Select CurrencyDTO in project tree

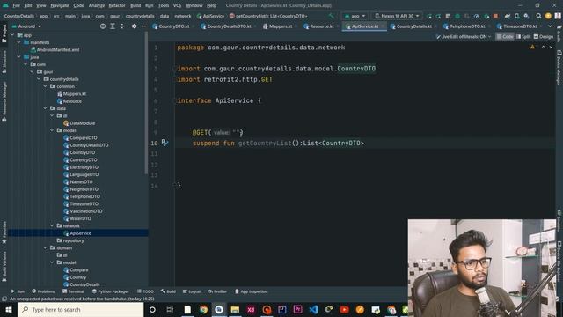[84, 159]
